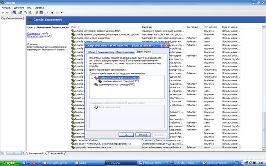The width and height of the screenshot is (266, 166).
Task: Select the Служба COM записи компакт-дисков IMAPI row
Action: tap(156, 31)
